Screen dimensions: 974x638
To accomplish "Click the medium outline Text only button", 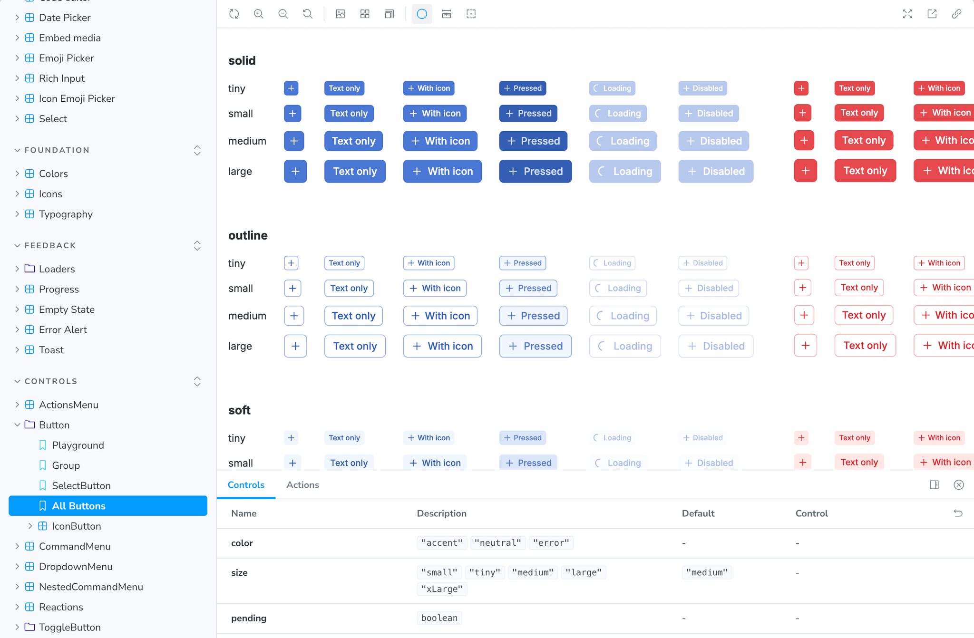I will pyautogui.click(x=353, y=316).
